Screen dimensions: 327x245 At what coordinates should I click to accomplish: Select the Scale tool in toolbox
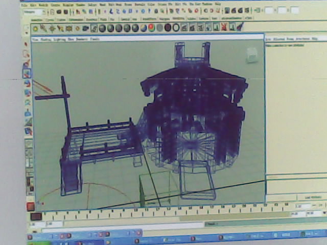click(28, 93)
